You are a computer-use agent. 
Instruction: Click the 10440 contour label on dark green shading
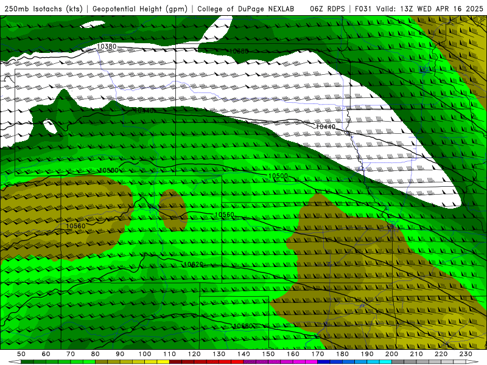pyautogui.click(x=144, y=111)
